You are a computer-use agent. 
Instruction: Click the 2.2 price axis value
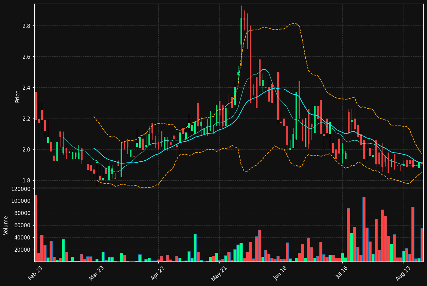pos(26,119)
